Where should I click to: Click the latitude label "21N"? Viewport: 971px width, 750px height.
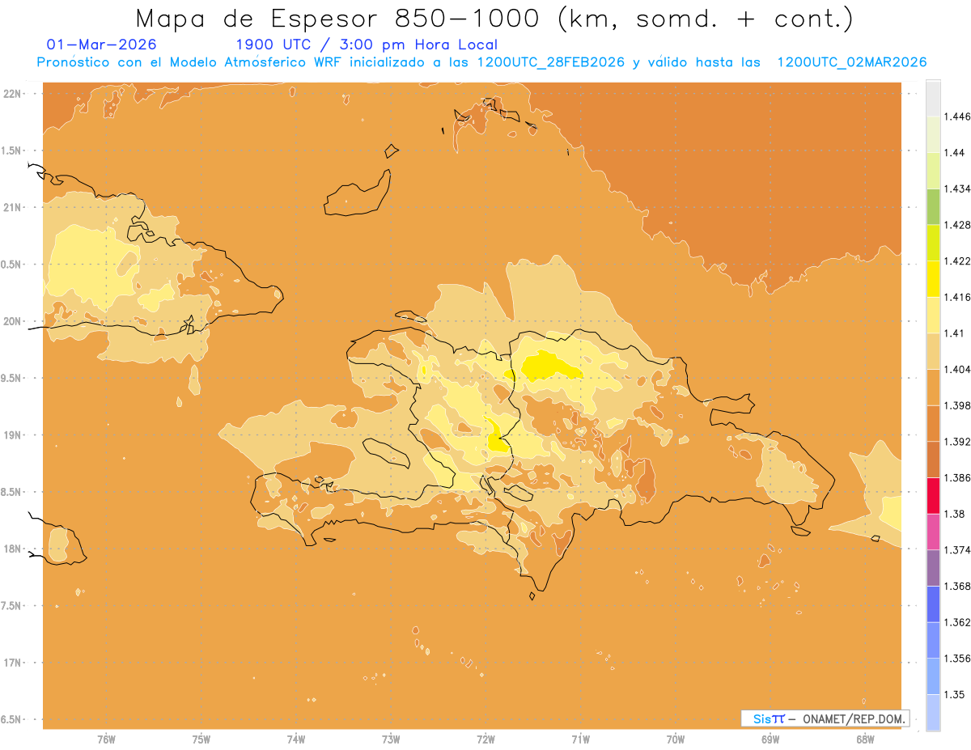pos(14,207)
